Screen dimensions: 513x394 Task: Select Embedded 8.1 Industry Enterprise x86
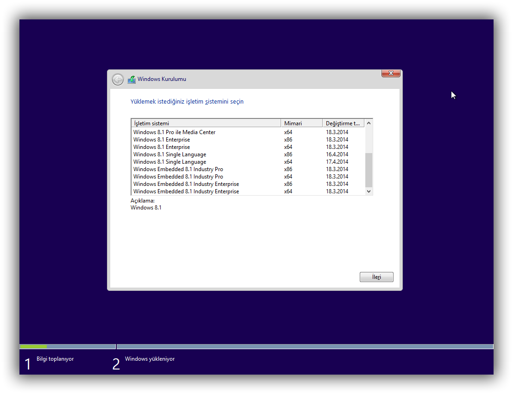pos(248,184)
